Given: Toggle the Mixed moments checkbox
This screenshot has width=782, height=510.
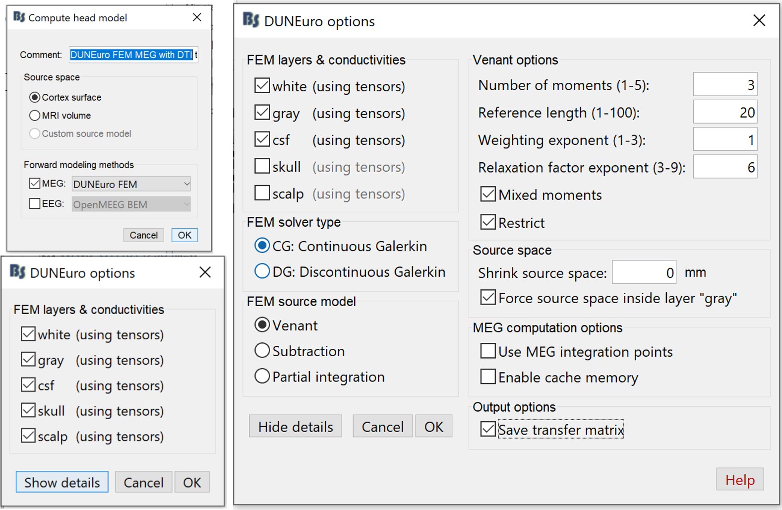Looking at the screenshot, I should pyautogui.click(x=488, y=194).
